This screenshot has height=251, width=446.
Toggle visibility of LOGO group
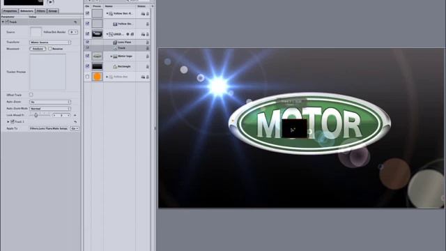click(87, 34)
